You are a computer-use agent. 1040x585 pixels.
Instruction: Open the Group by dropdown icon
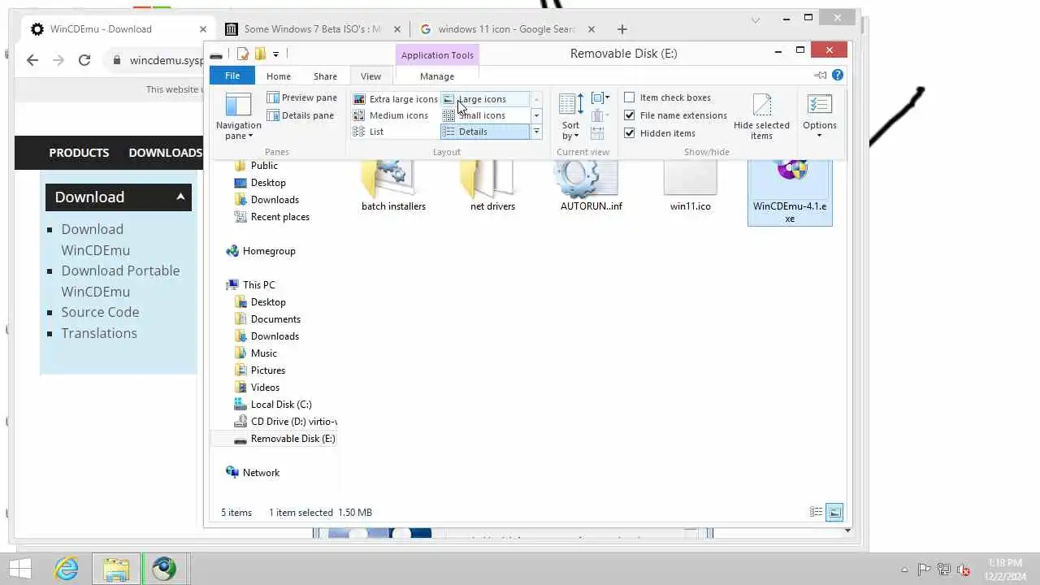click(600, 98)
